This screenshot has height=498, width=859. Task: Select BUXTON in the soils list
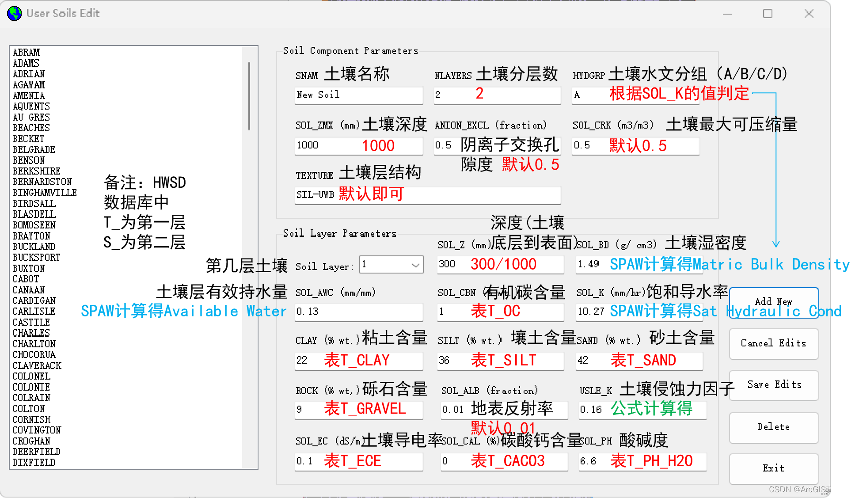click(29, 269)
